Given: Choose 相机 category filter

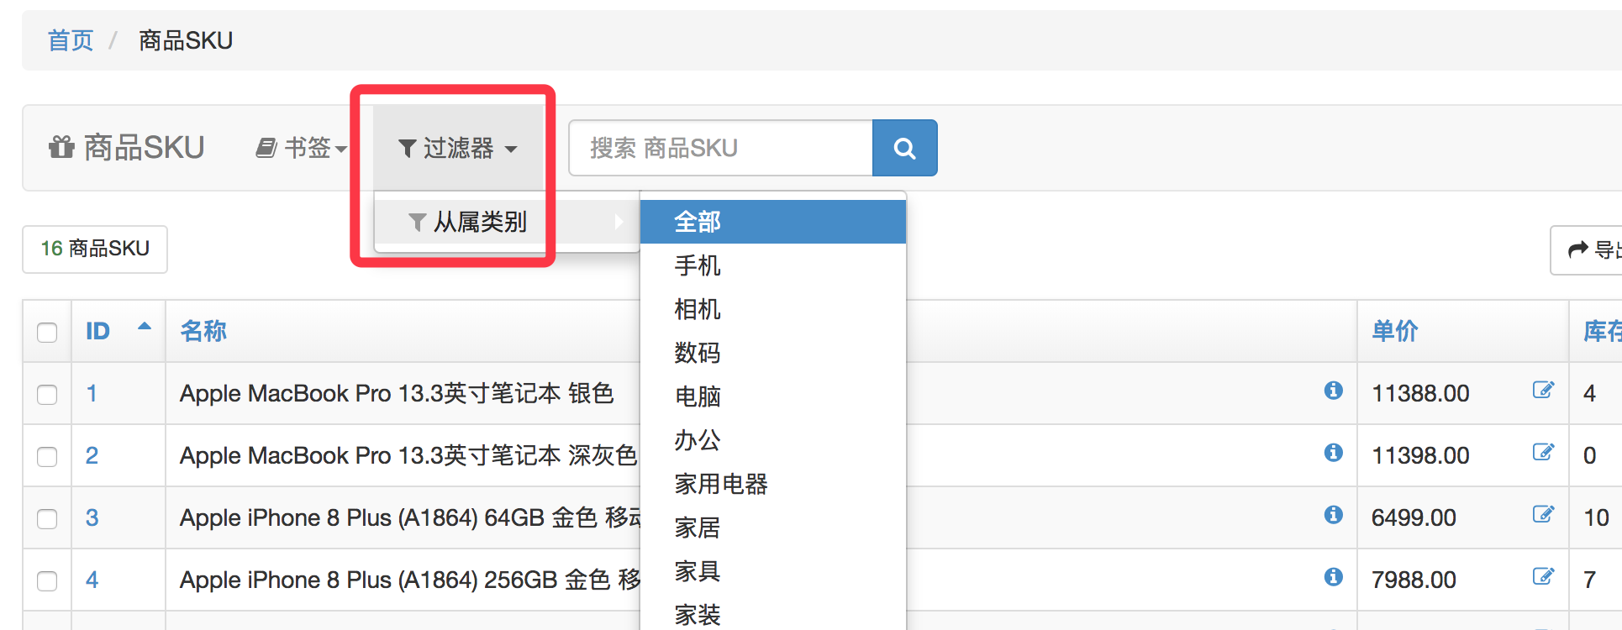Looking at the screenshot, I should (773, 309).
